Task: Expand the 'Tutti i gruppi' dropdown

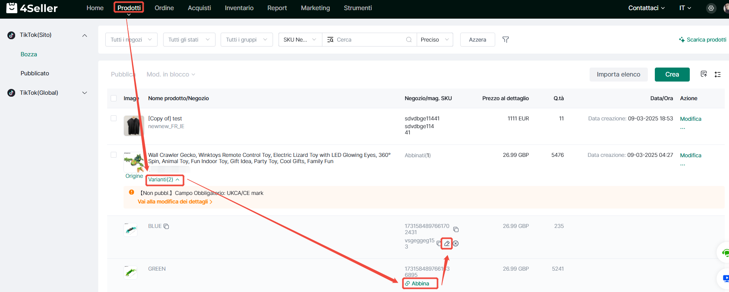Action: click(247, 40)
